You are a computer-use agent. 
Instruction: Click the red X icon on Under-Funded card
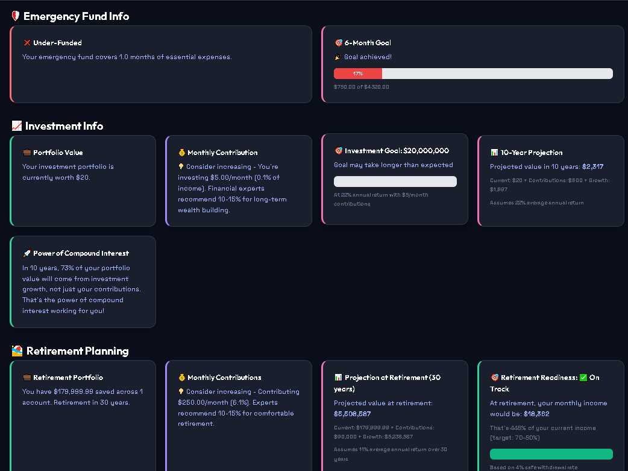tap(27, 43)
